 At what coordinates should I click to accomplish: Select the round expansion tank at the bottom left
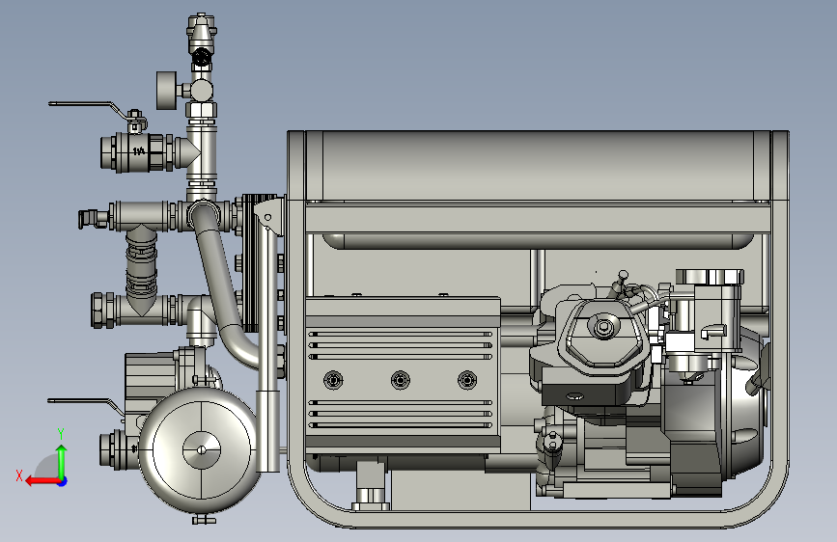pyautogui.click(x=201, y=450)
